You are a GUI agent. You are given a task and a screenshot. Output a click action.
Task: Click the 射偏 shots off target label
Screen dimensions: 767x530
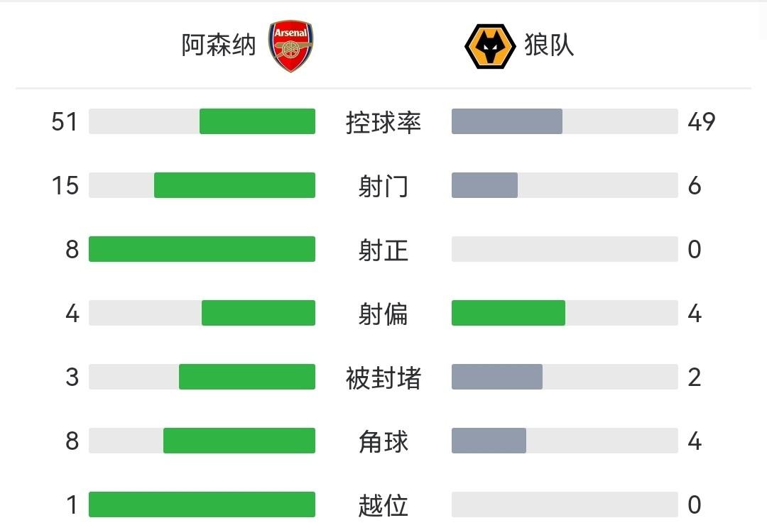383,314
